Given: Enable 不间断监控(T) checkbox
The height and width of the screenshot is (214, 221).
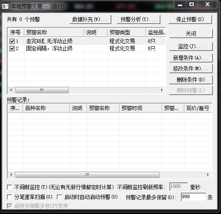Looking at the screenshot, I should 9,187.
